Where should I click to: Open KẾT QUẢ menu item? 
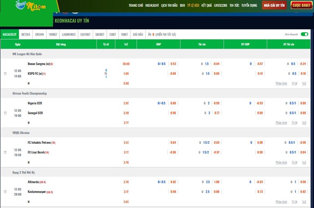(x=206, y=5)
